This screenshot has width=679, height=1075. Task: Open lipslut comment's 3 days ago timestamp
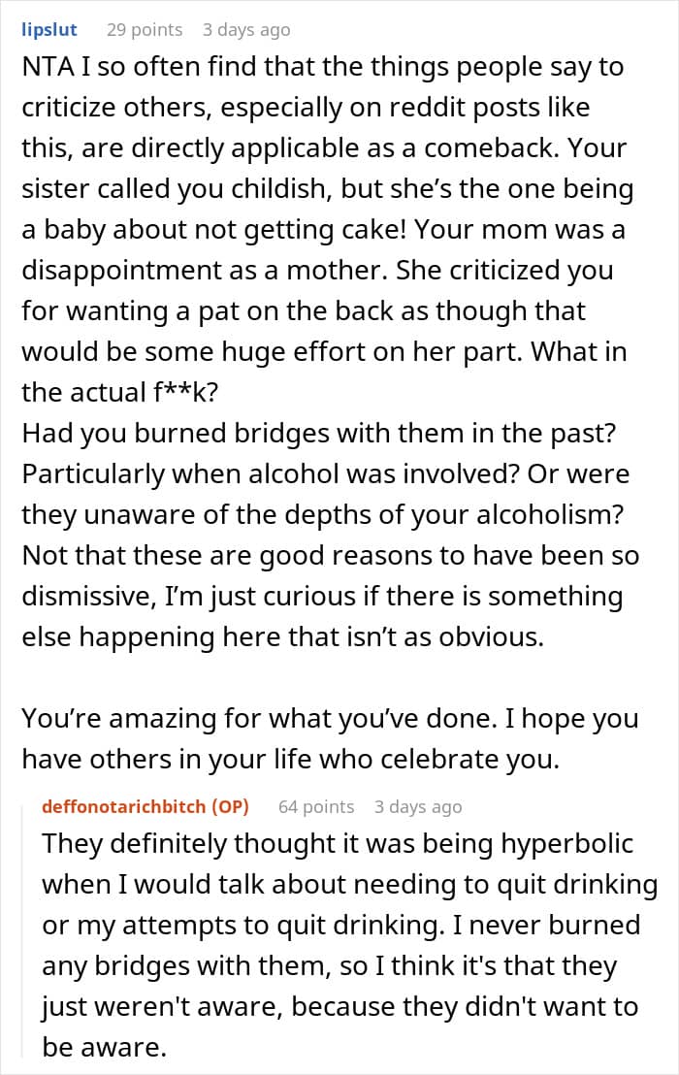[x=245, y=30]
